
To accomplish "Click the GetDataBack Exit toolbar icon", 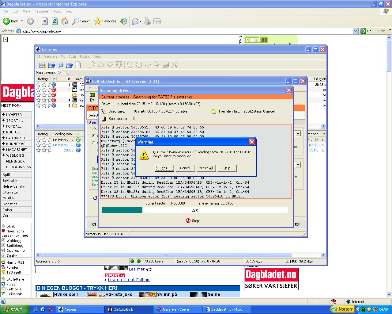I will tap(92, 98).
